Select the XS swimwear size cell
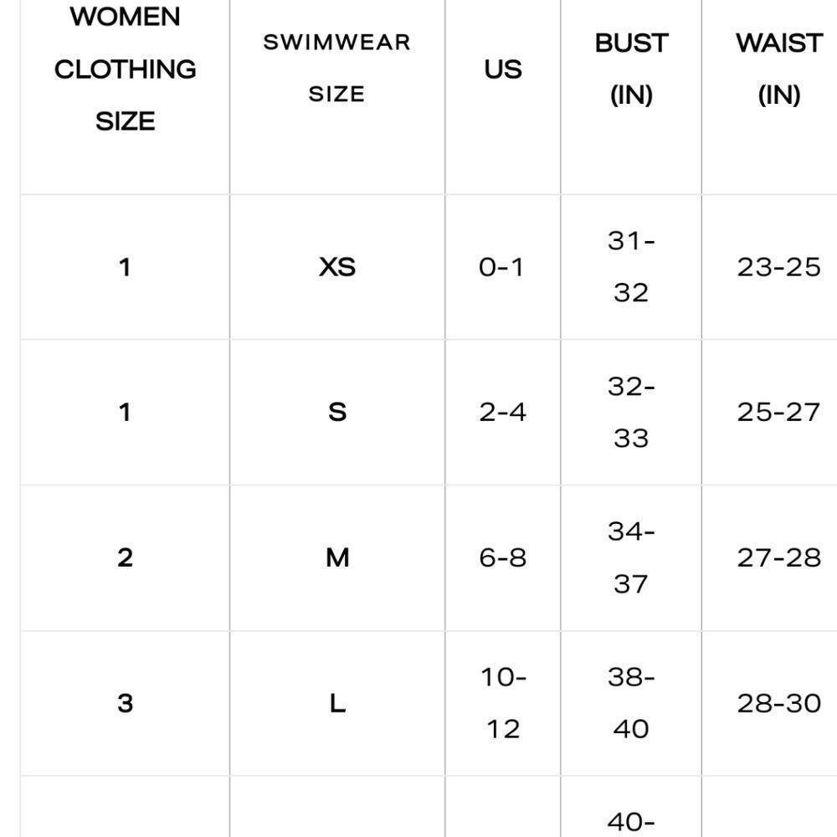 pyautogui.click(x=336, y=267)
